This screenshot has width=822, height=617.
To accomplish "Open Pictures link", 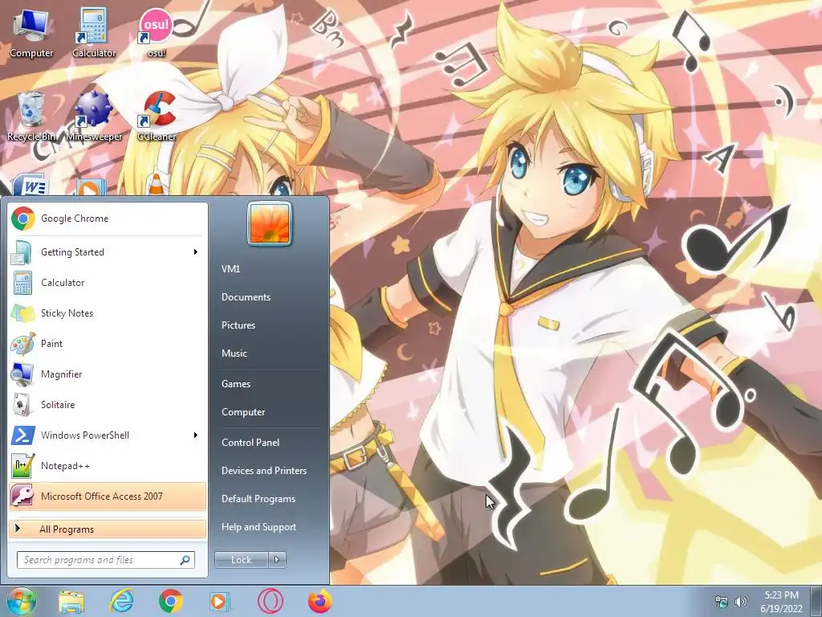I will coord(238,325).
